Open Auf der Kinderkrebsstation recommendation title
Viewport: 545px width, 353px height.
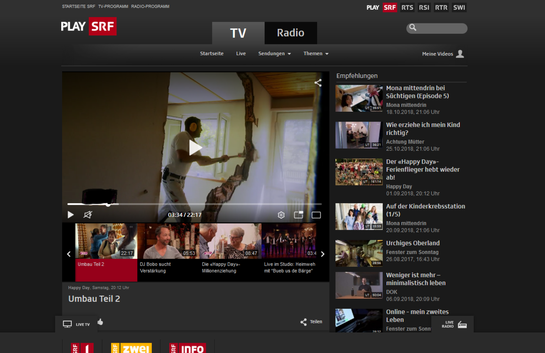coord(425,210)
